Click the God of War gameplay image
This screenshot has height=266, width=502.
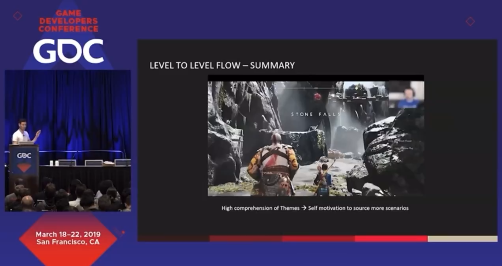pos(316,138)
